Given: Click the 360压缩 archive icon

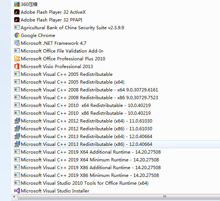Looking at the screenshot, I should tap(17, 4).
